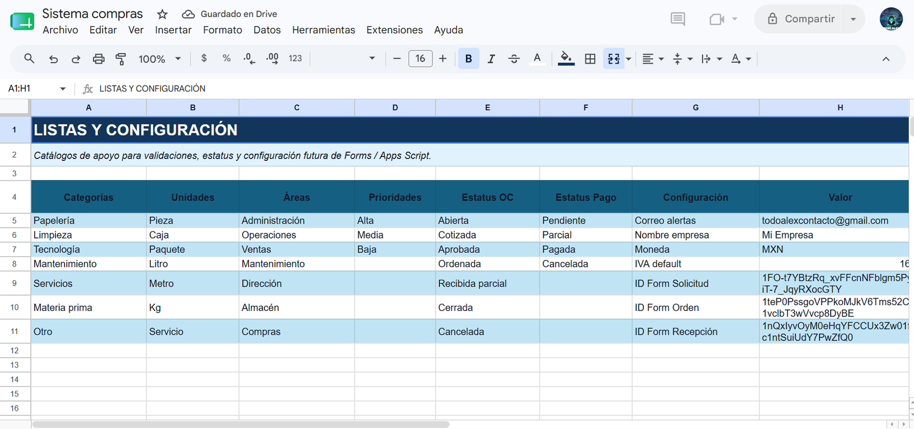Viewport: 914px width, 429px height.
Task: Print the spreadsheet
Action: 99,59
